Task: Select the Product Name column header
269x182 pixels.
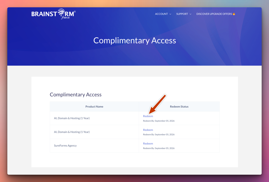Action: (94, 106)
